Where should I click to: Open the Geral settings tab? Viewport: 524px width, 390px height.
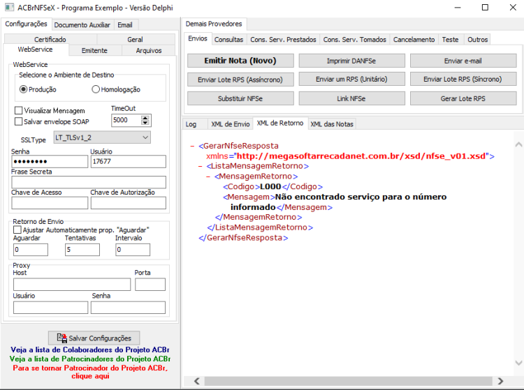135,39
